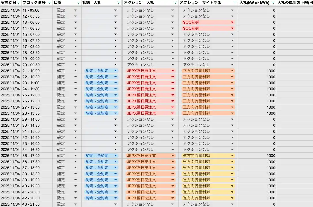Open the 正方向流量制御 dropdown for block 24 - 11:30
313x207 pixels.
pos(232,89)
